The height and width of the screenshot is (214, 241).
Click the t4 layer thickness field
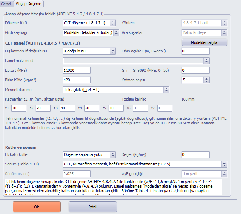tap(92, 108)
